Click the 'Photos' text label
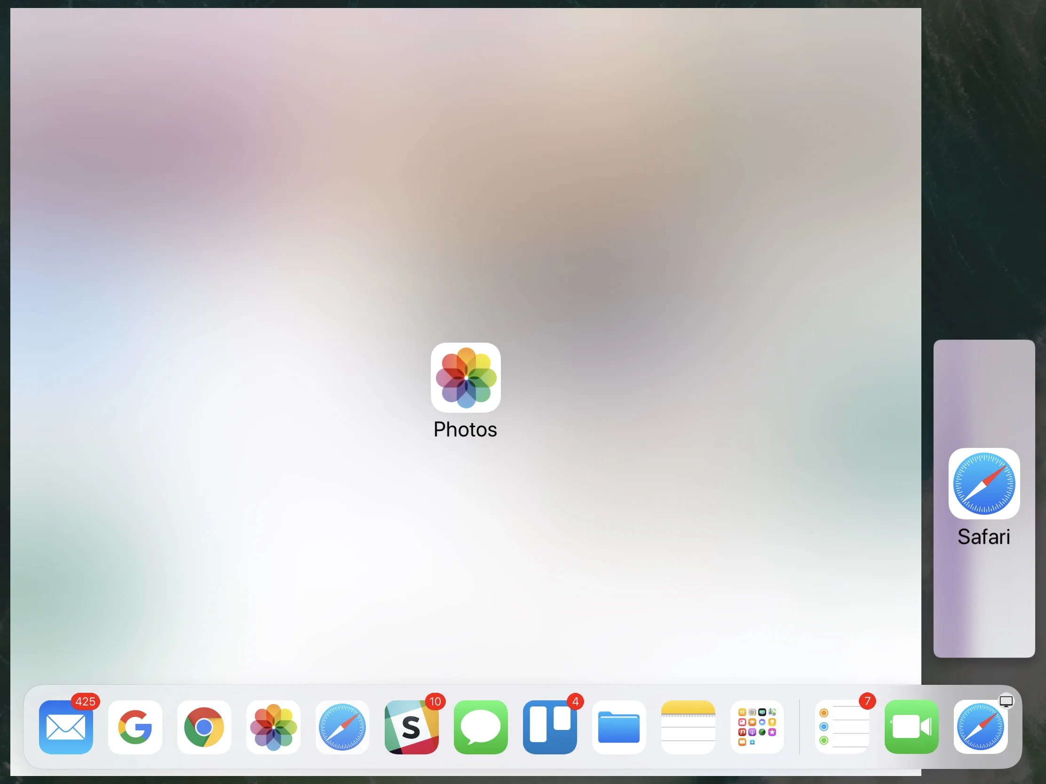 click(465, 430)
